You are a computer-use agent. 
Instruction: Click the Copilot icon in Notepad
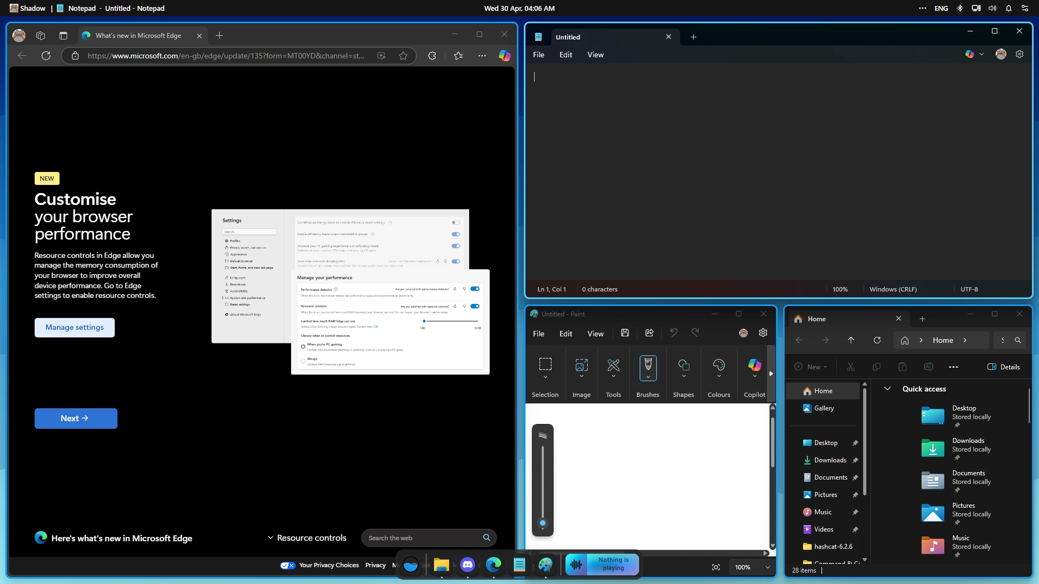point(970,54)
